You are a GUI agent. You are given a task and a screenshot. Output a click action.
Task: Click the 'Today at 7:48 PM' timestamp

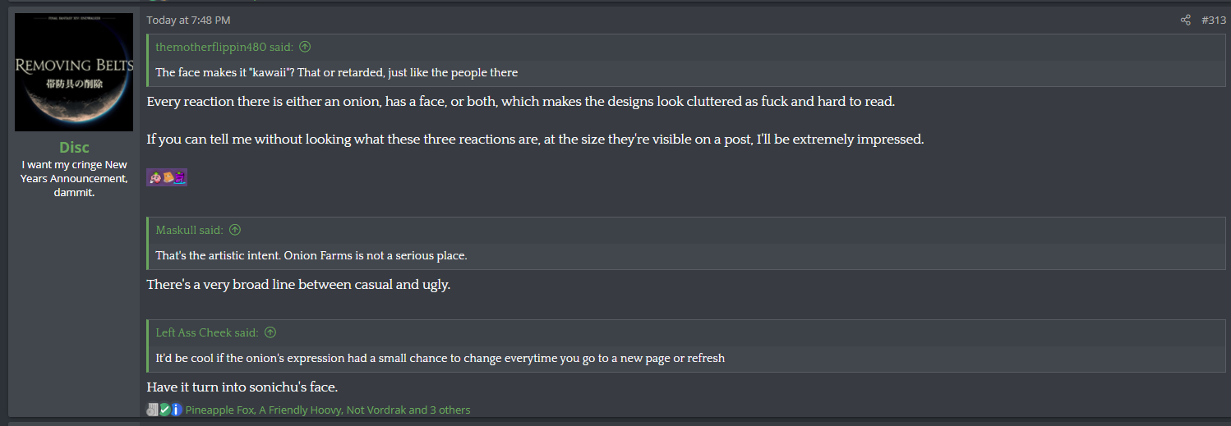click(188, 20)
